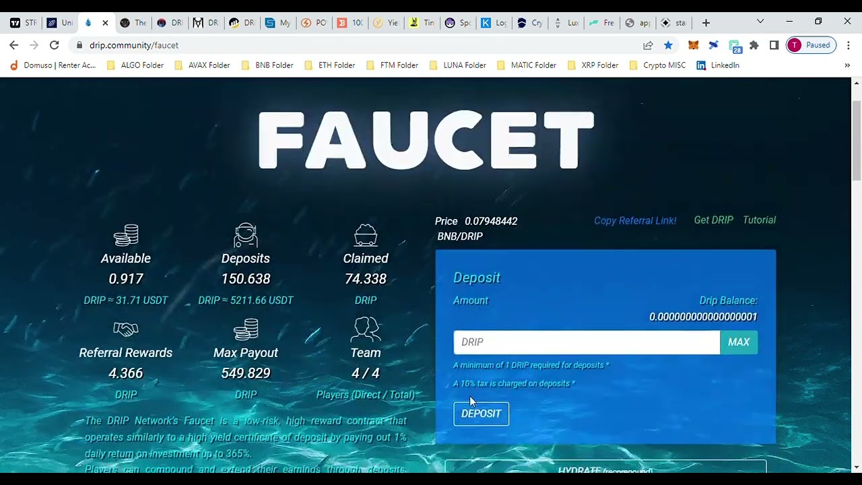Click Copy Referral Link
This screenshot has width=862, height=485.
tap(635, 220)
